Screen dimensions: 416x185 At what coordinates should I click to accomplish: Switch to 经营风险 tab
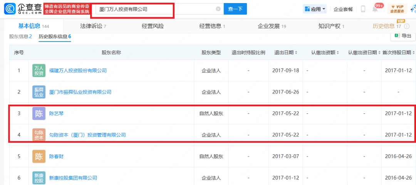click(153, 26)
